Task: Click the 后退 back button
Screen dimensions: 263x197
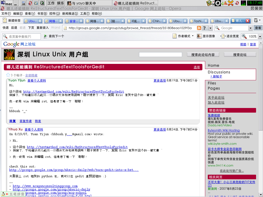Action: click(x=14, y=28)
